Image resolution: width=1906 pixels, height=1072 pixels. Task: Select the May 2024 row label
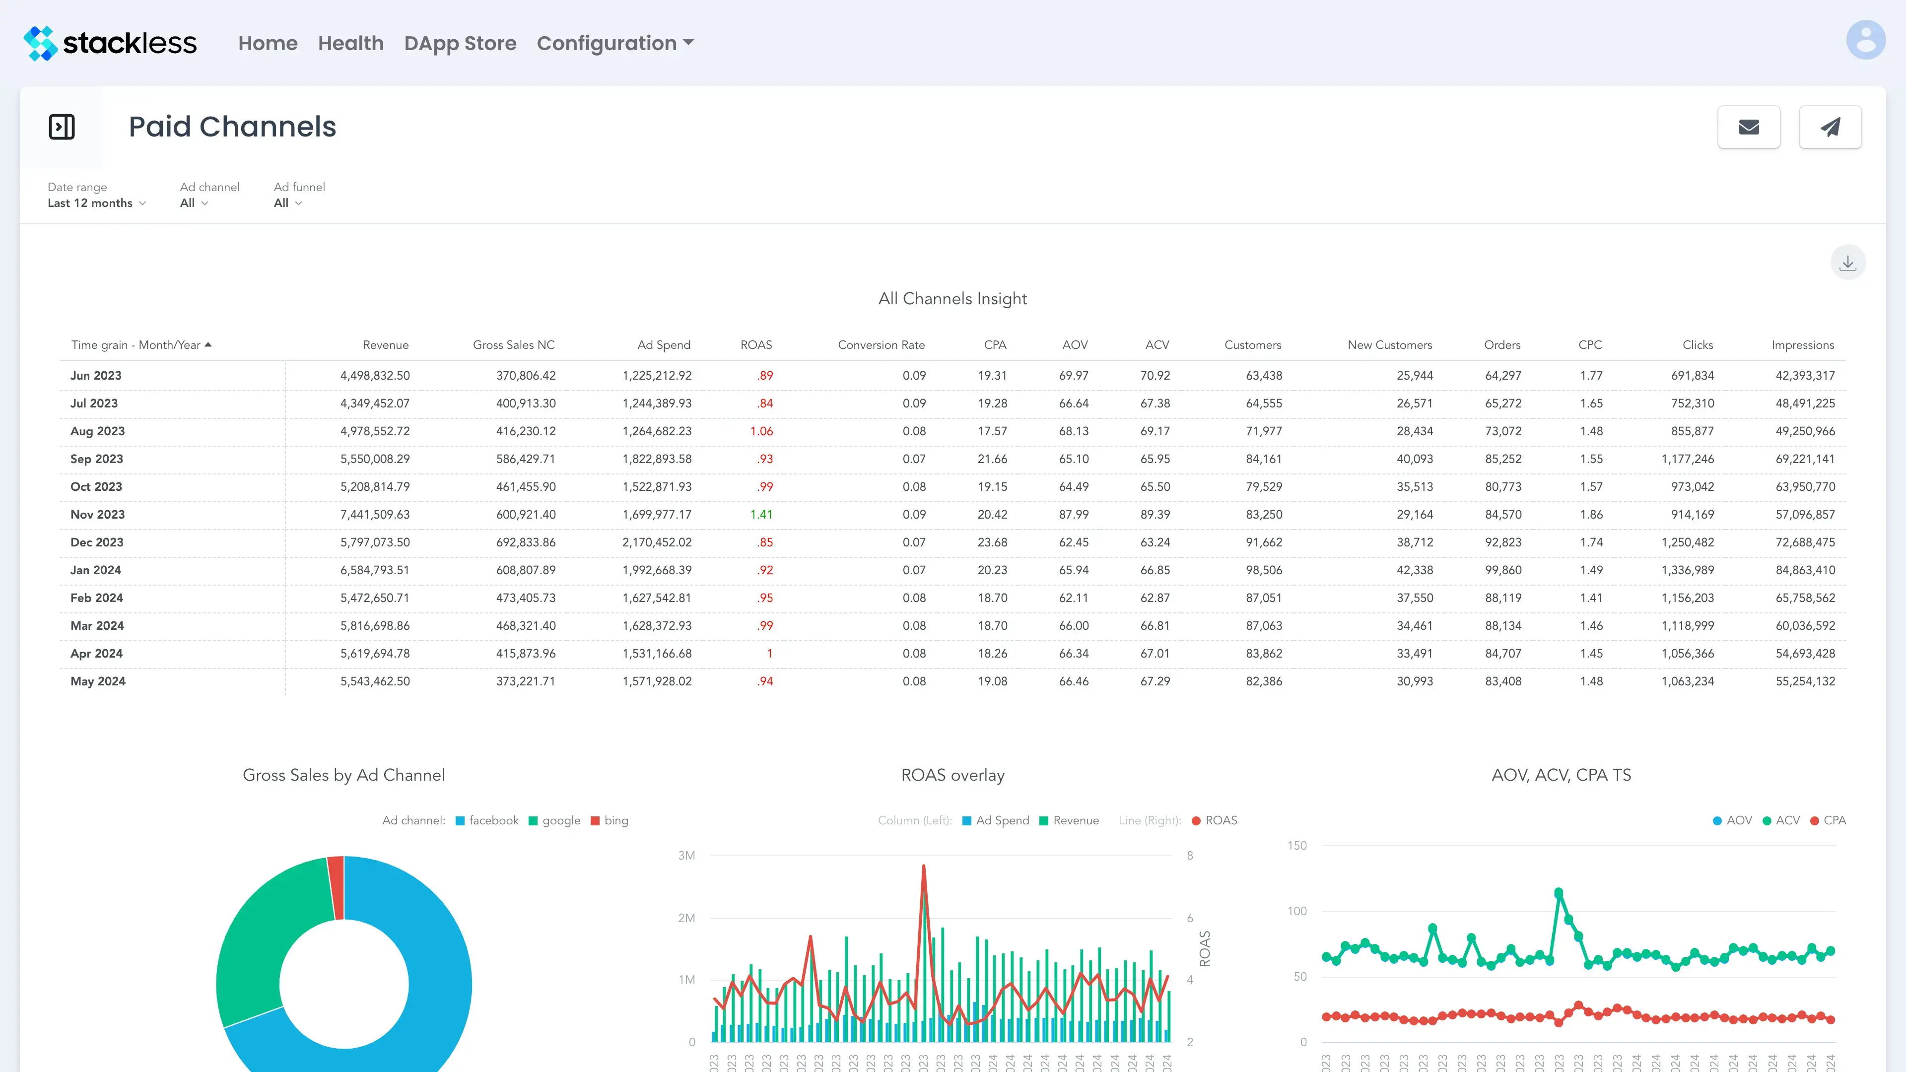[98, 680]
